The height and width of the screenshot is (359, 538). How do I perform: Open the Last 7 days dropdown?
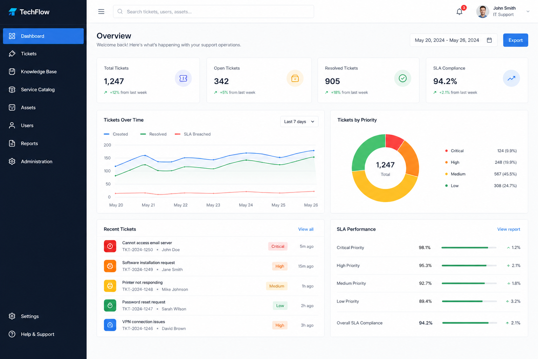299,122
